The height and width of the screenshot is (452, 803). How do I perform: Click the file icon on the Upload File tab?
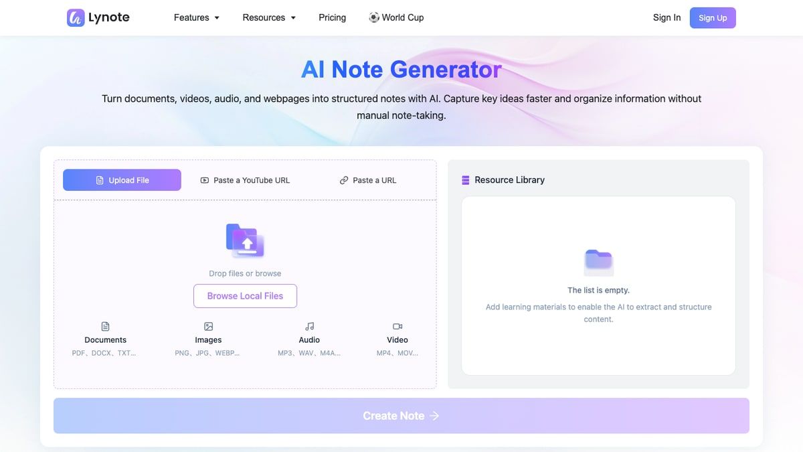pyautogui.click(x=100, y=180)
